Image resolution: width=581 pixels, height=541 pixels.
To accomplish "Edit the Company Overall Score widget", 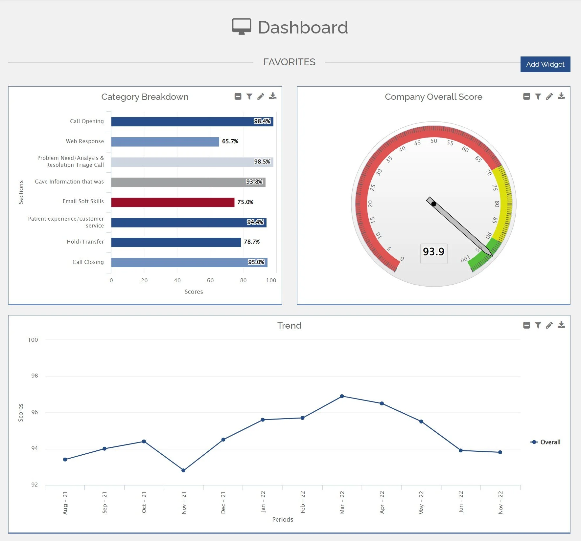I will pyautogui.click(x=549, y=96).
